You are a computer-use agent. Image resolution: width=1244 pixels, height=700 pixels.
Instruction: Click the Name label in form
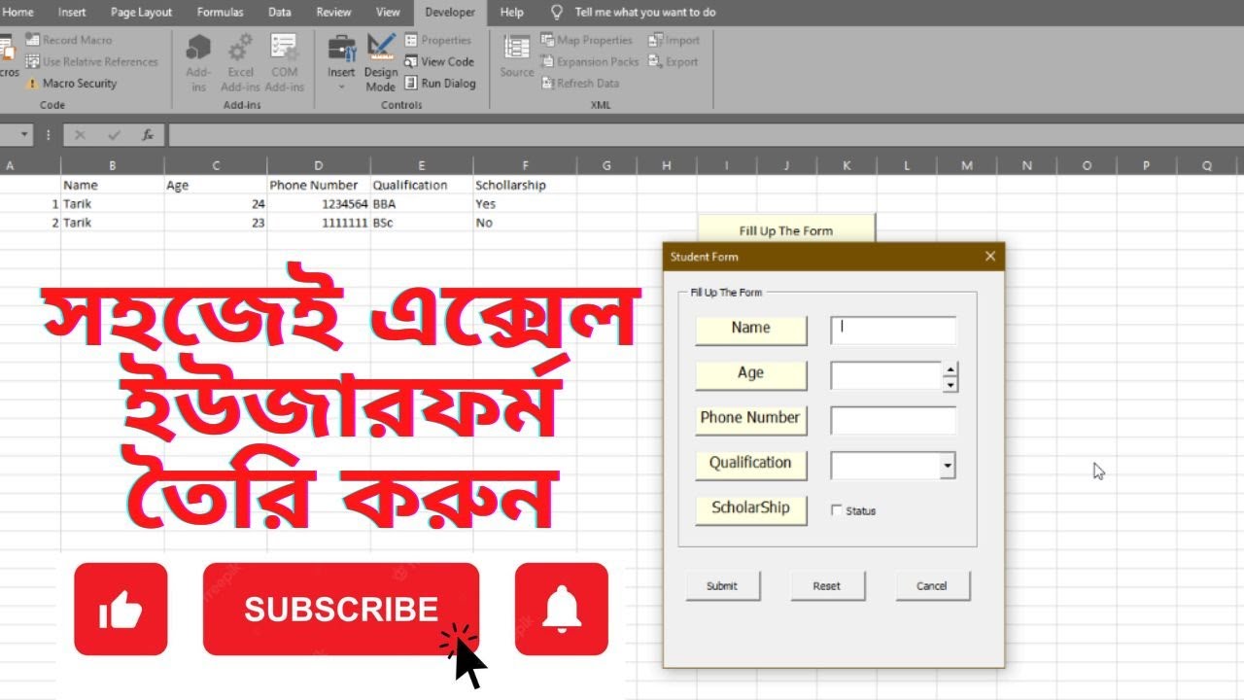pyautogui.click(x=750, y=329)
